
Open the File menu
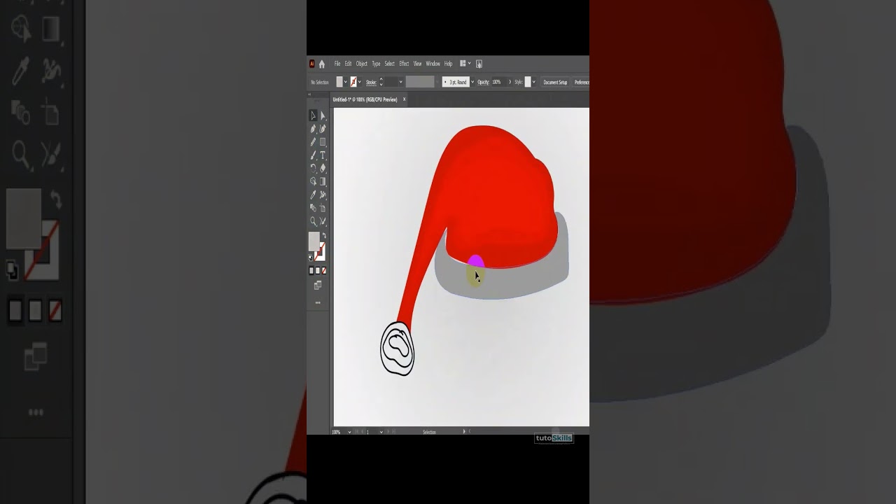coord(337,64)
